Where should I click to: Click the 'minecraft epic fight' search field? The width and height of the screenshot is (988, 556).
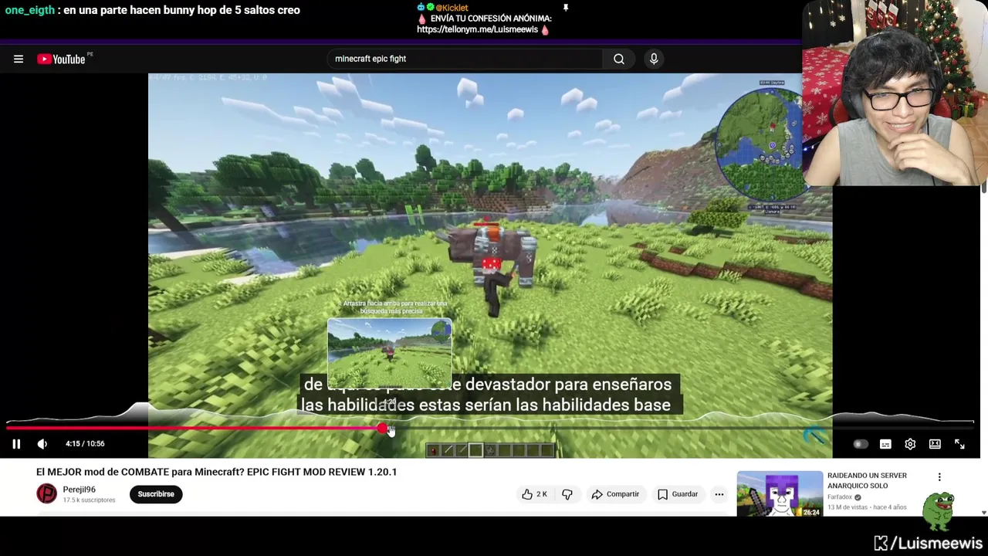coord(465,59)
